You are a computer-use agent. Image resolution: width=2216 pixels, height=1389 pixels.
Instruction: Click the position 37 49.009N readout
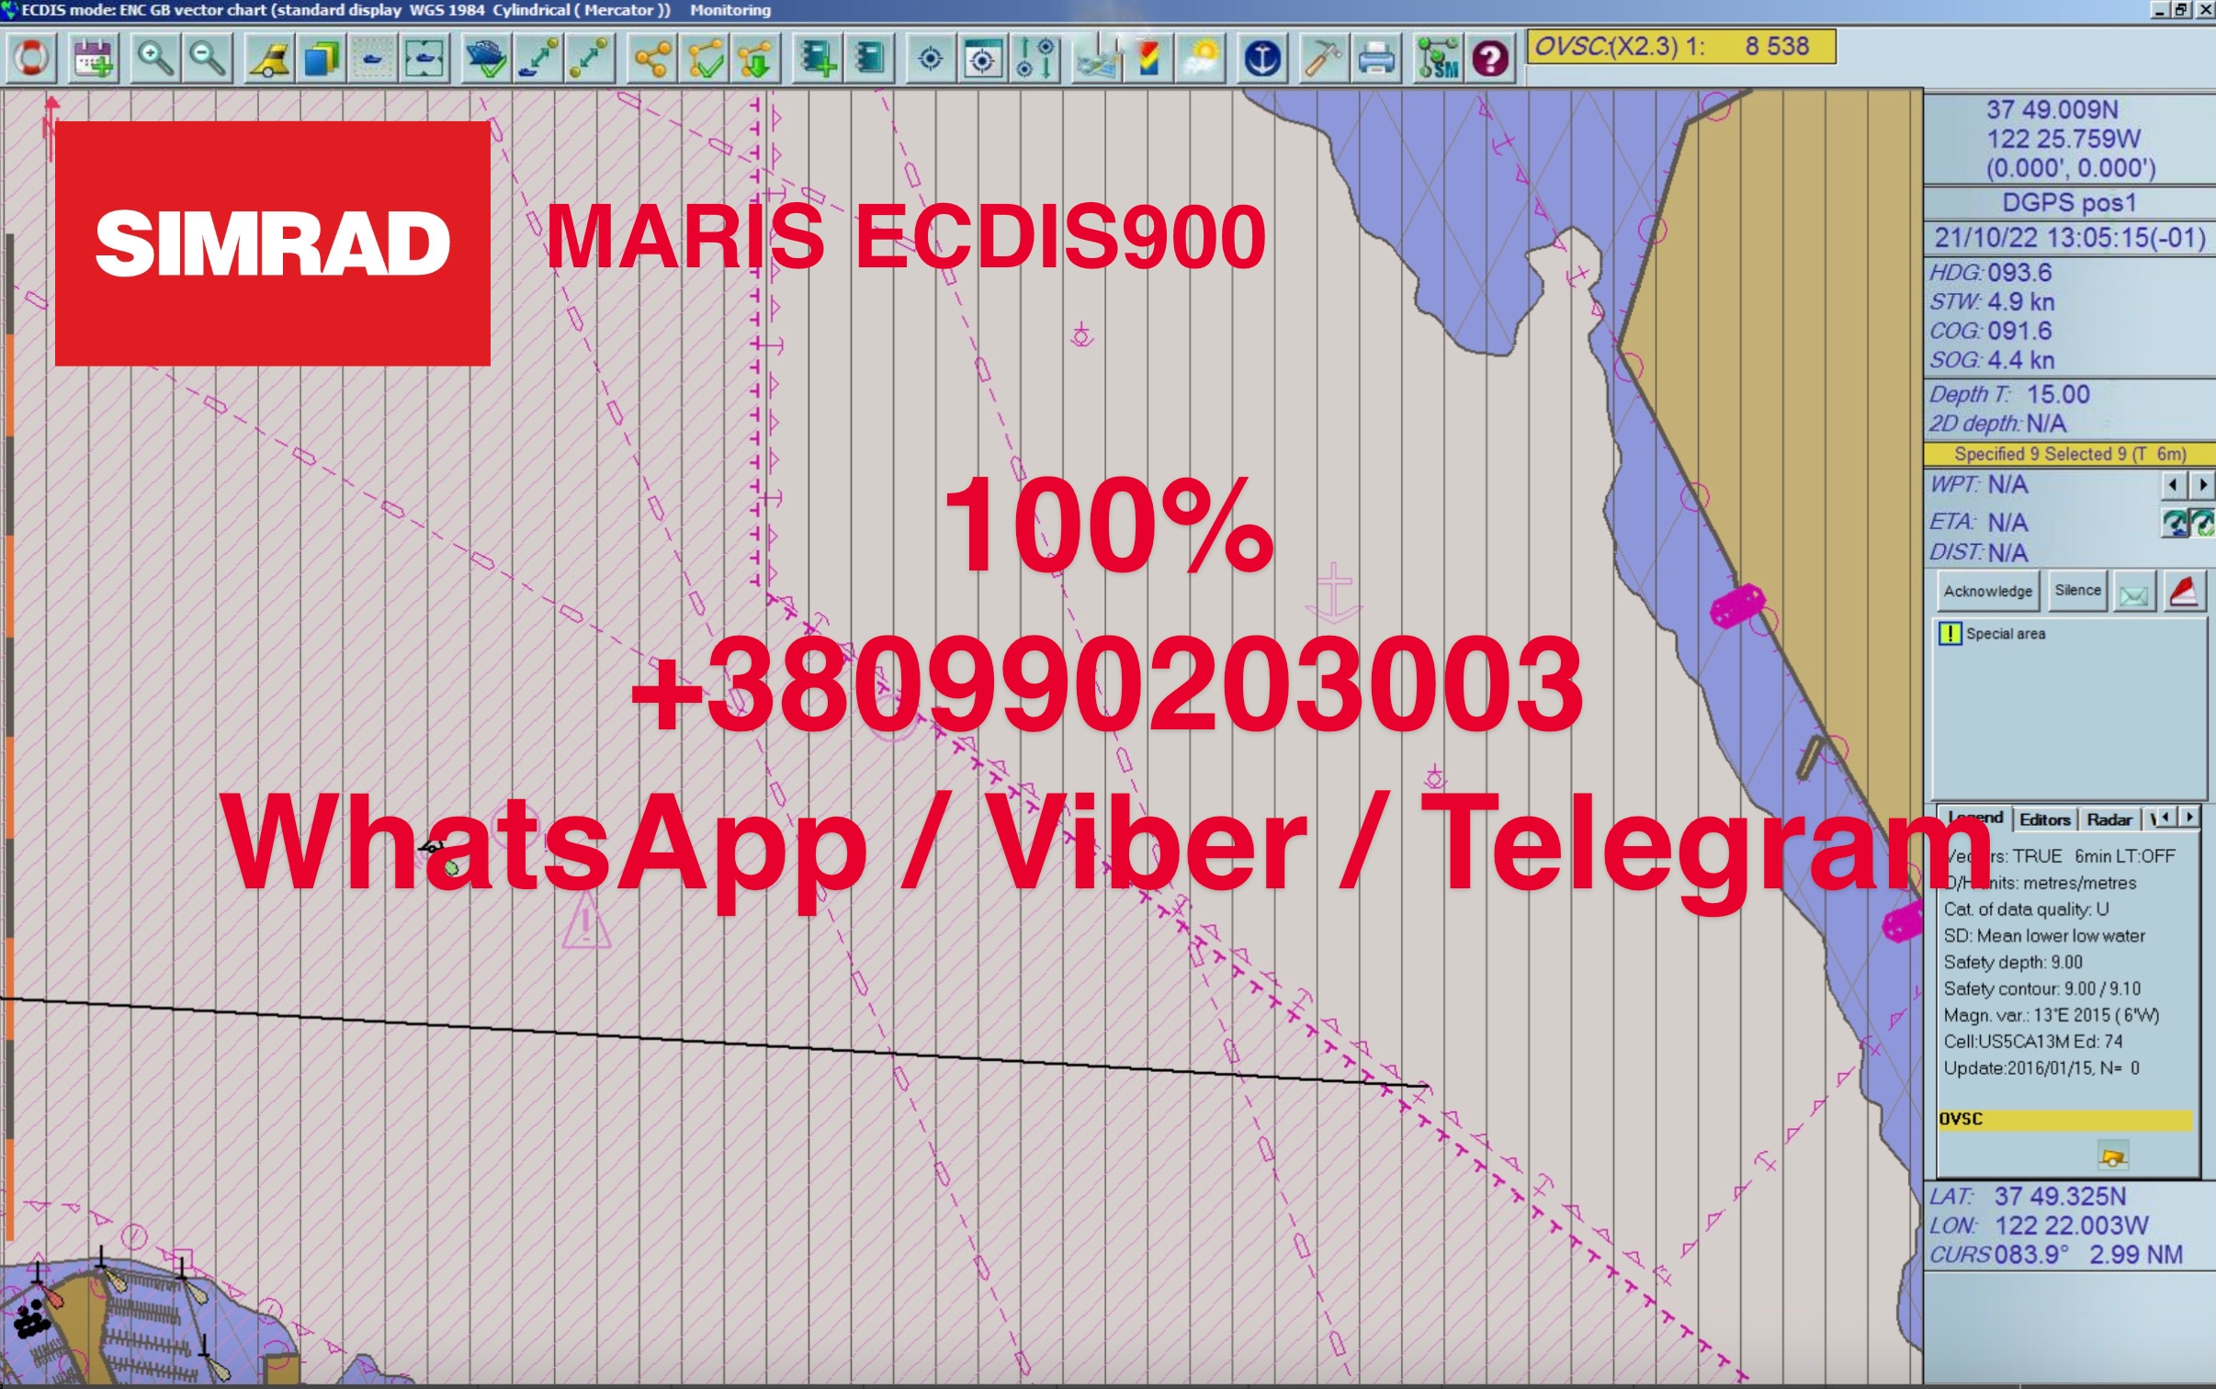2052,110
